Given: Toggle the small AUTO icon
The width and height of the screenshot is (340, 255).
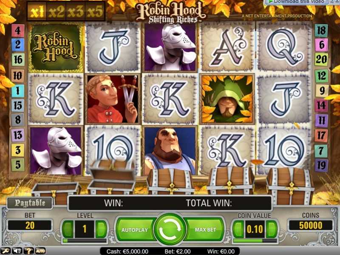Looking at the screenshot, I should click(40, 251).
